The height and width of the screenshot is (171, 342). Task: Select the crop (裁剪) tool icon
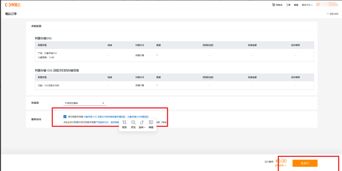[124, 122]
